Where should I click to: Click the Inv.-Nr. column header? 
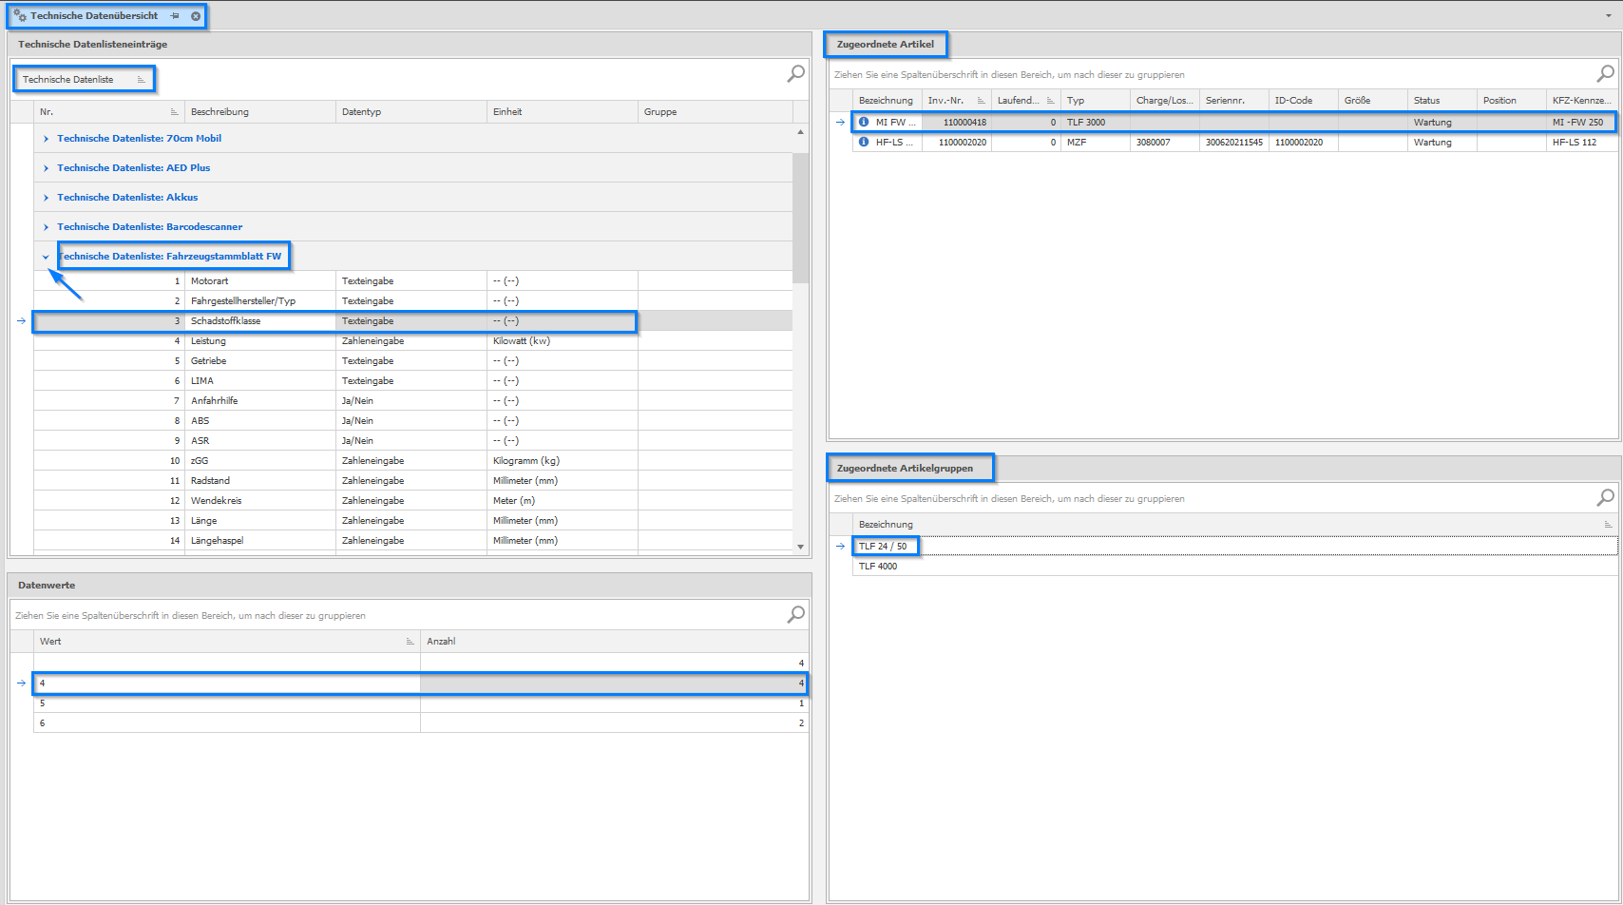pos(945,101)
